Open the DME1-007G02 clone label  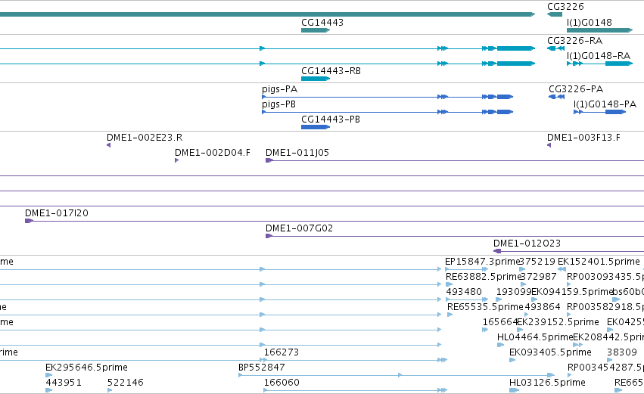click(299, 228)
